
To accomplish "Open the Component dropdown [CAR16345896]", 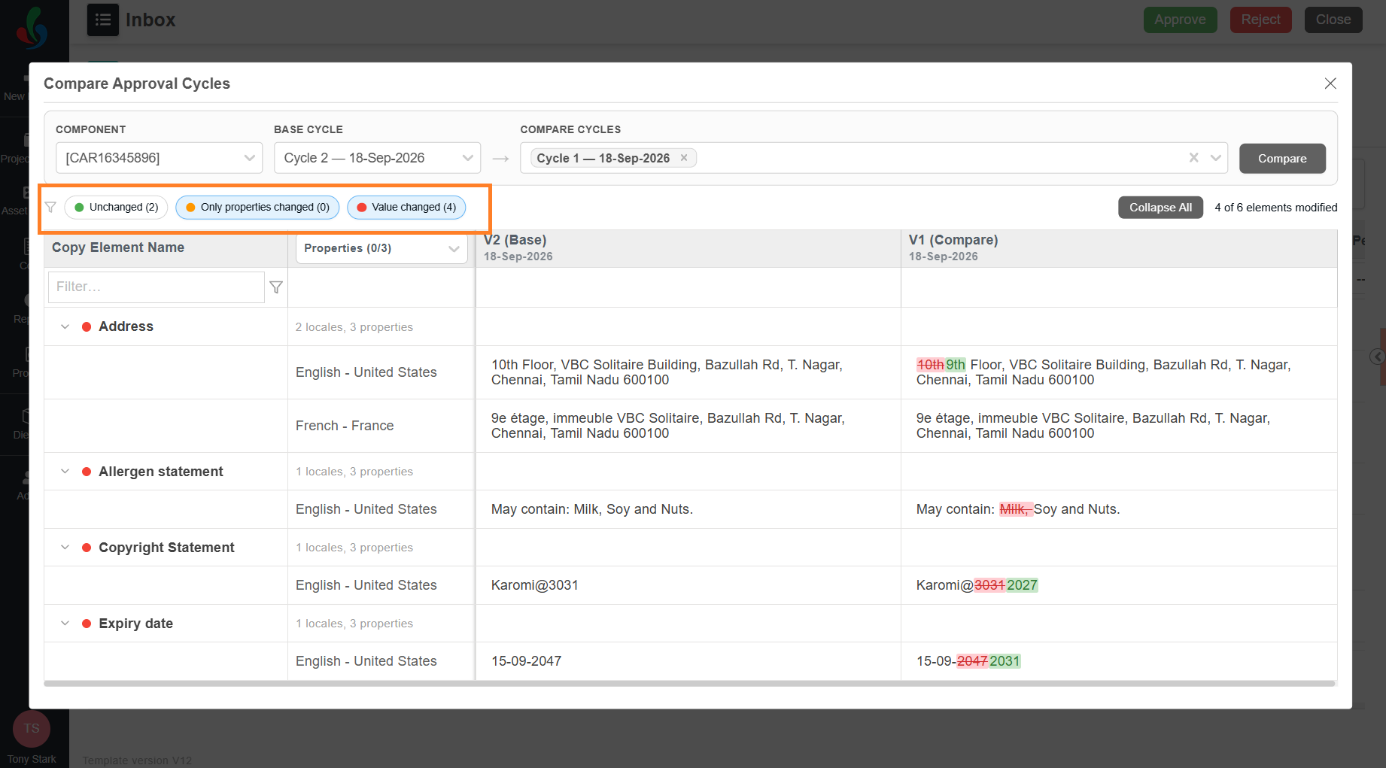I will [x=159, y=158].
